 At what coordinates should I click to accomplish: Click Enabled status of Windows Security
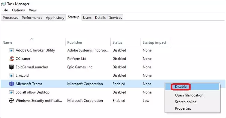(x=119, y=101)
